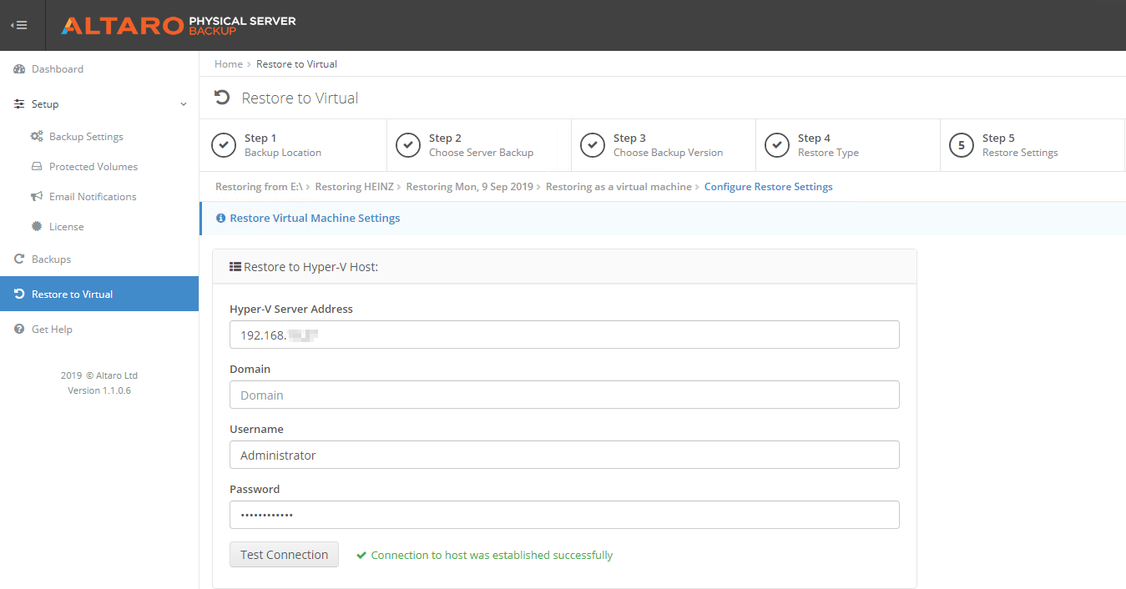This screenshot has height=589, width=1126.
Task: Return to Step 4 Restore Type
Action: coord(827,145)
